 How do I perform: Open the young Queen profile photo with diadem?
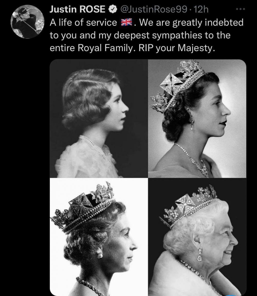point(197,119)
